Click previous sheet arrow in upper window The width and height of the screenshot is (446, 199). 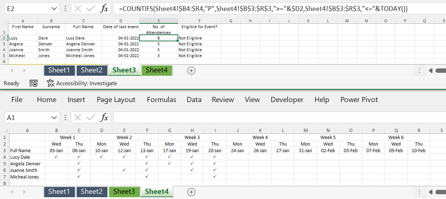tap(12, 71)
